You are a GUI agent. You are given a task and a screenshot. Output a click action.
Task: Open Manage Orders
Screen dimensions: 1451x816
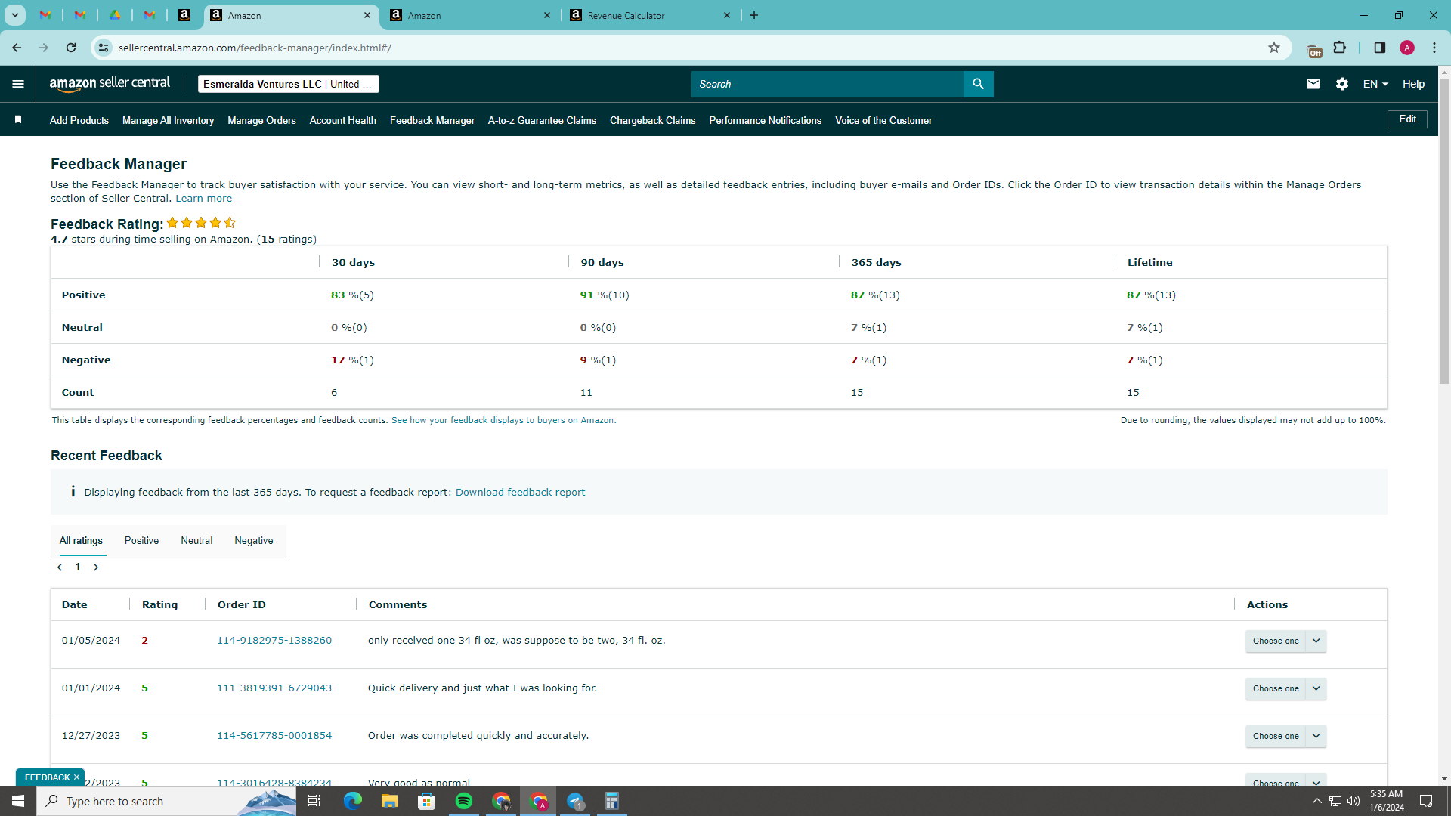(x=261, y=120)
